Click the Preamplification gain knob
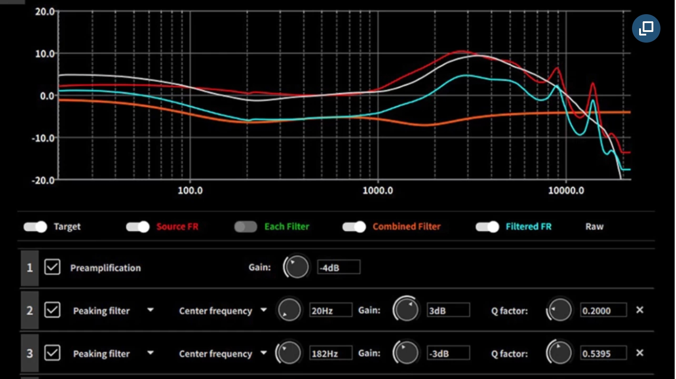This screenshot has width=676, height=379. pyautogui.click(x=296, y=267)
